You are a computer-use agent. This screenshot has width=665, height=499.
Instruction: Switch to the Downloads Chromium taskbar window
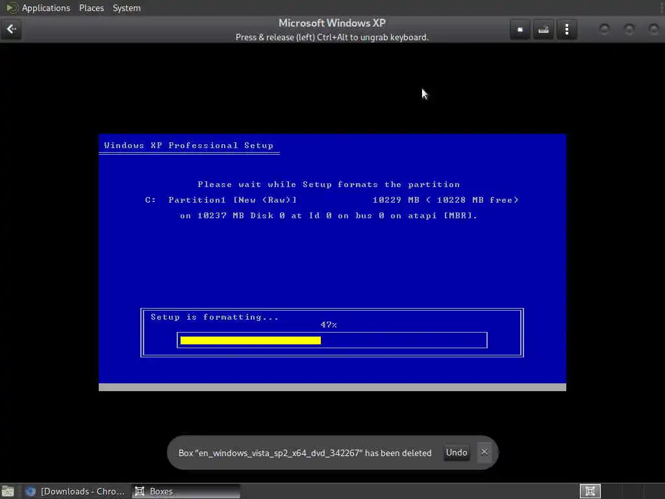(75, 491)
